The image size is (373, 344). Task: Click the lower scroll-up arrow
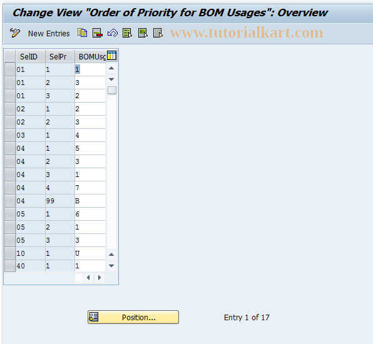point(111,255)
